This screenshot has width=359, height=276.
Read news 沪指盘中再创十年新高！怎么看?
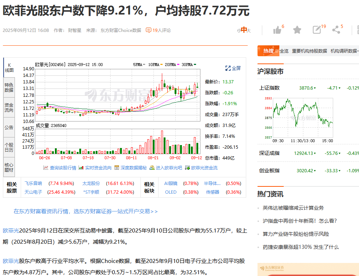coord(300,221)
